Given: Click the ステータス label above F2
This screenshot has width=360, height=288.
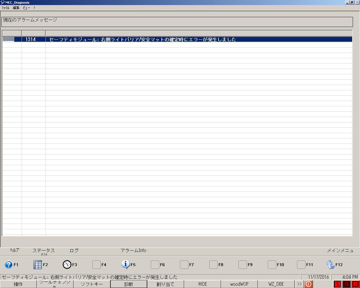Looking at the screenshot, I should [x=44, y=251].
